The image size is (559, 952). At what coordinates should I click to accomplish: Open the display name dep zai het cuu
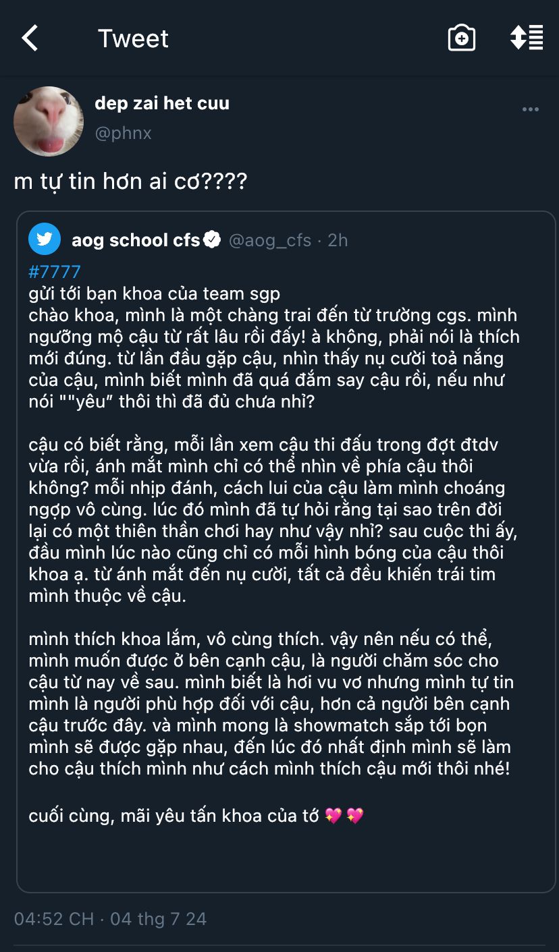[162, 103]
